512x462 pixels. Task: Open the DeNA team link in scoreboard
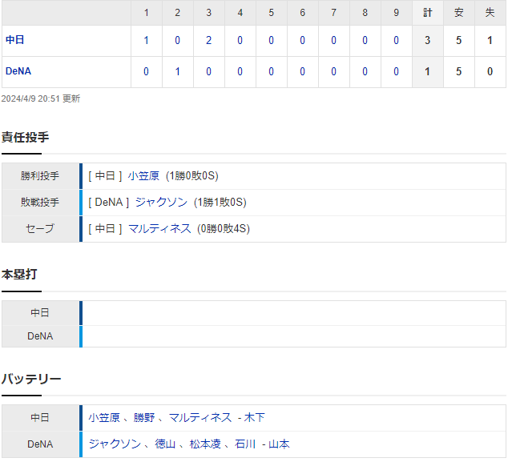(x=18, y=71)
